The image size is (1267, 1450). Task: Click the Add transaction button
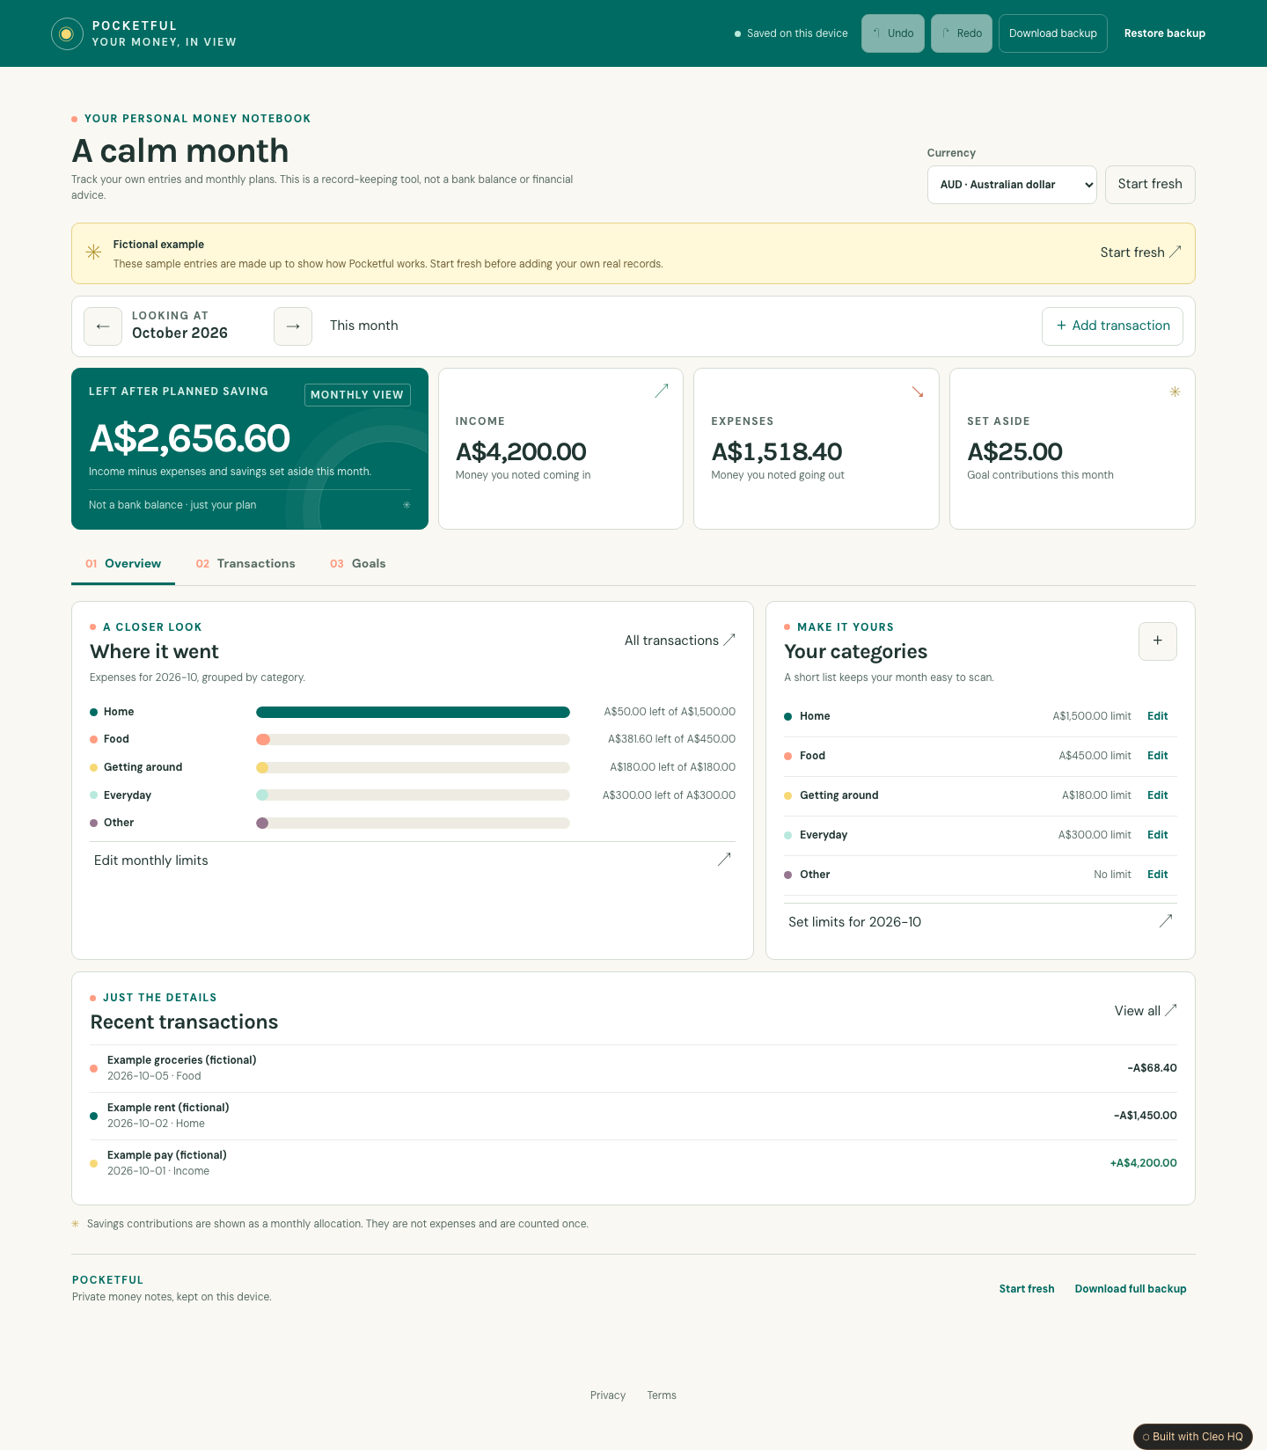[x=1112, y=326]
